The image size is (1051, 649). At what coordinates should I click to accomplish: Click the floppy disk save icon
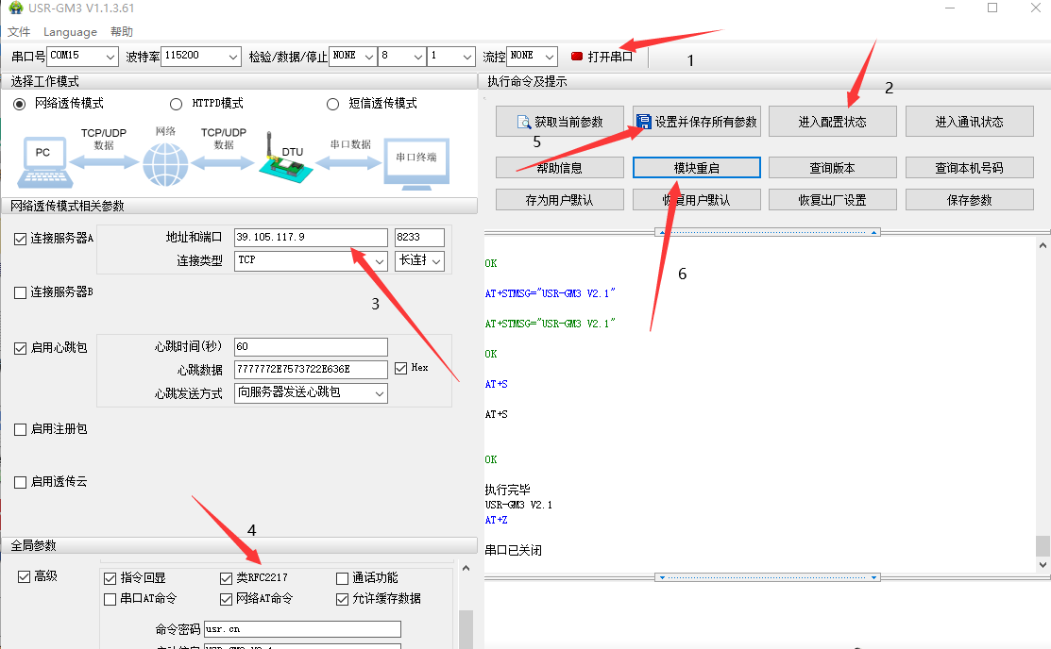pos(644,122)
